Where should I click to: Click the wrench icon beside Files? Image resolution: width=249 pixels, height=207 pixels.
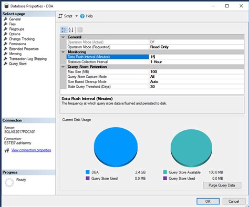[6, 24]
